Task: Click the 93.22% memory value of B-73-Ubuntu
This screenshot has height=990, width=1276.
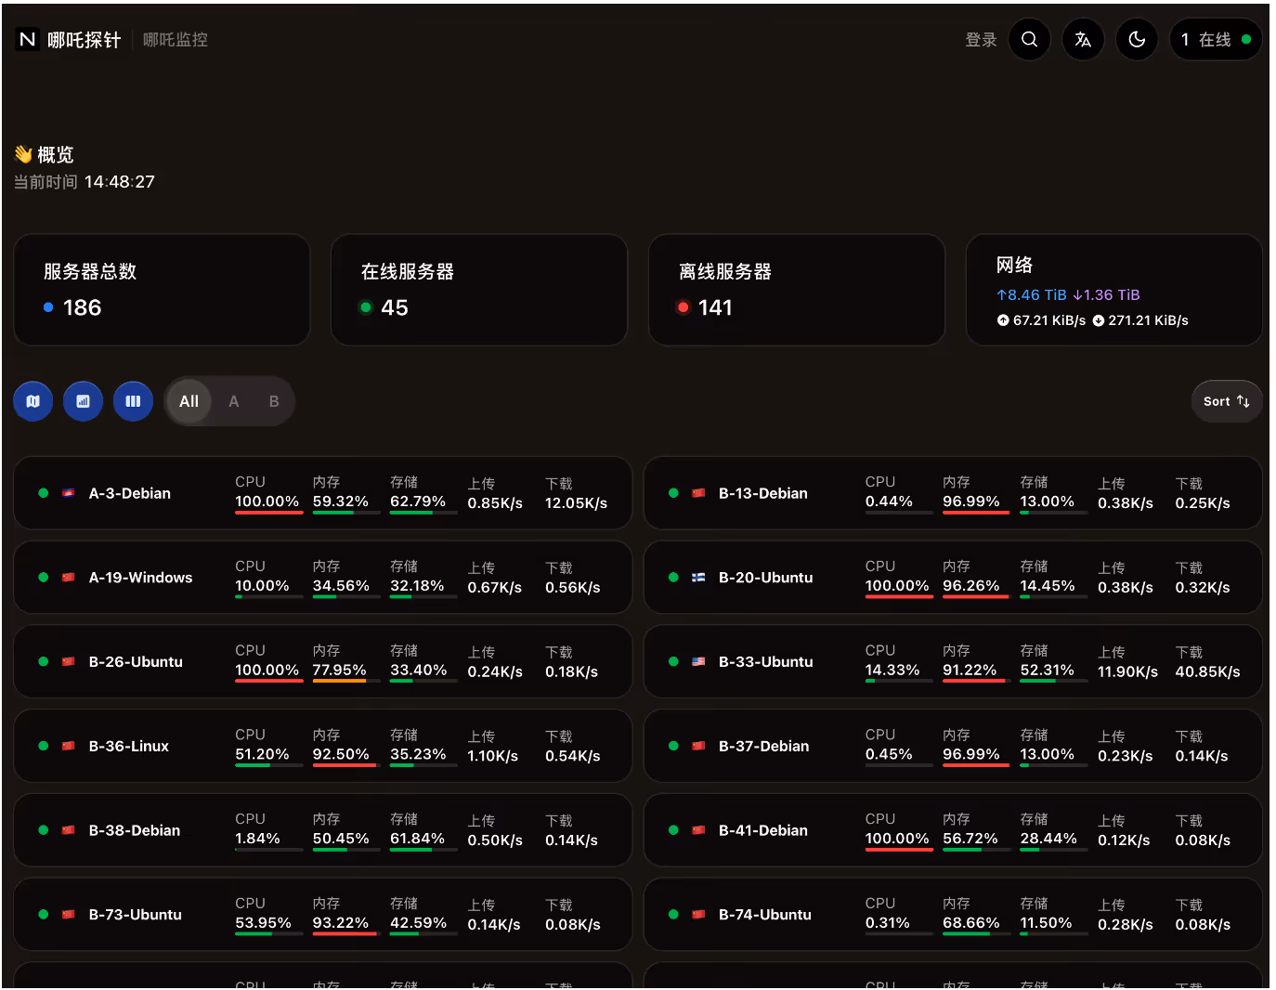Action: pyautogui.click(x=341, y=923)
